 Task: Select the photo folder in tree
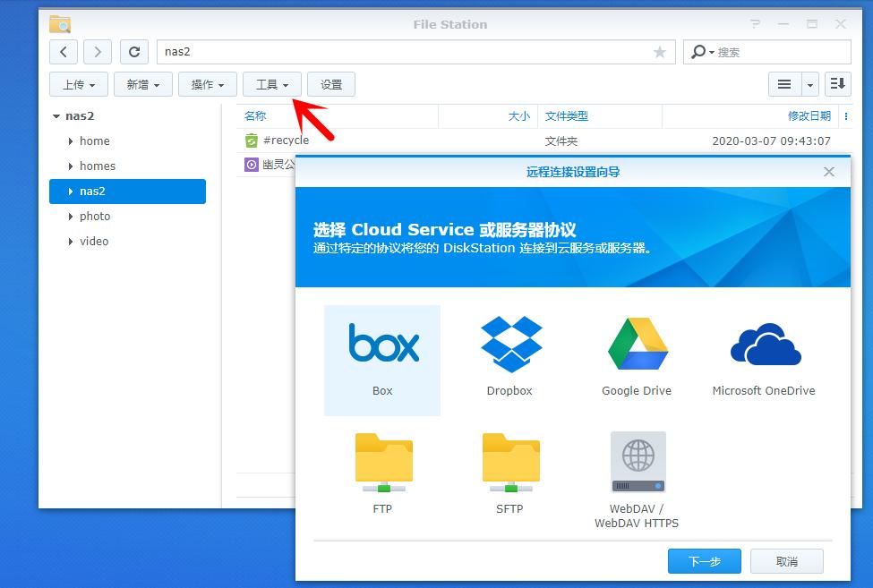95,217
